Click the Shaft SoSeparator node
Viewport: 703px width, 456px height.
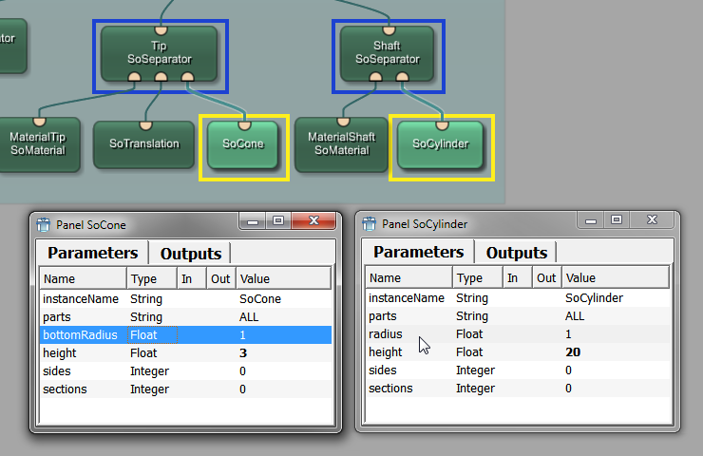click(387, 52)
